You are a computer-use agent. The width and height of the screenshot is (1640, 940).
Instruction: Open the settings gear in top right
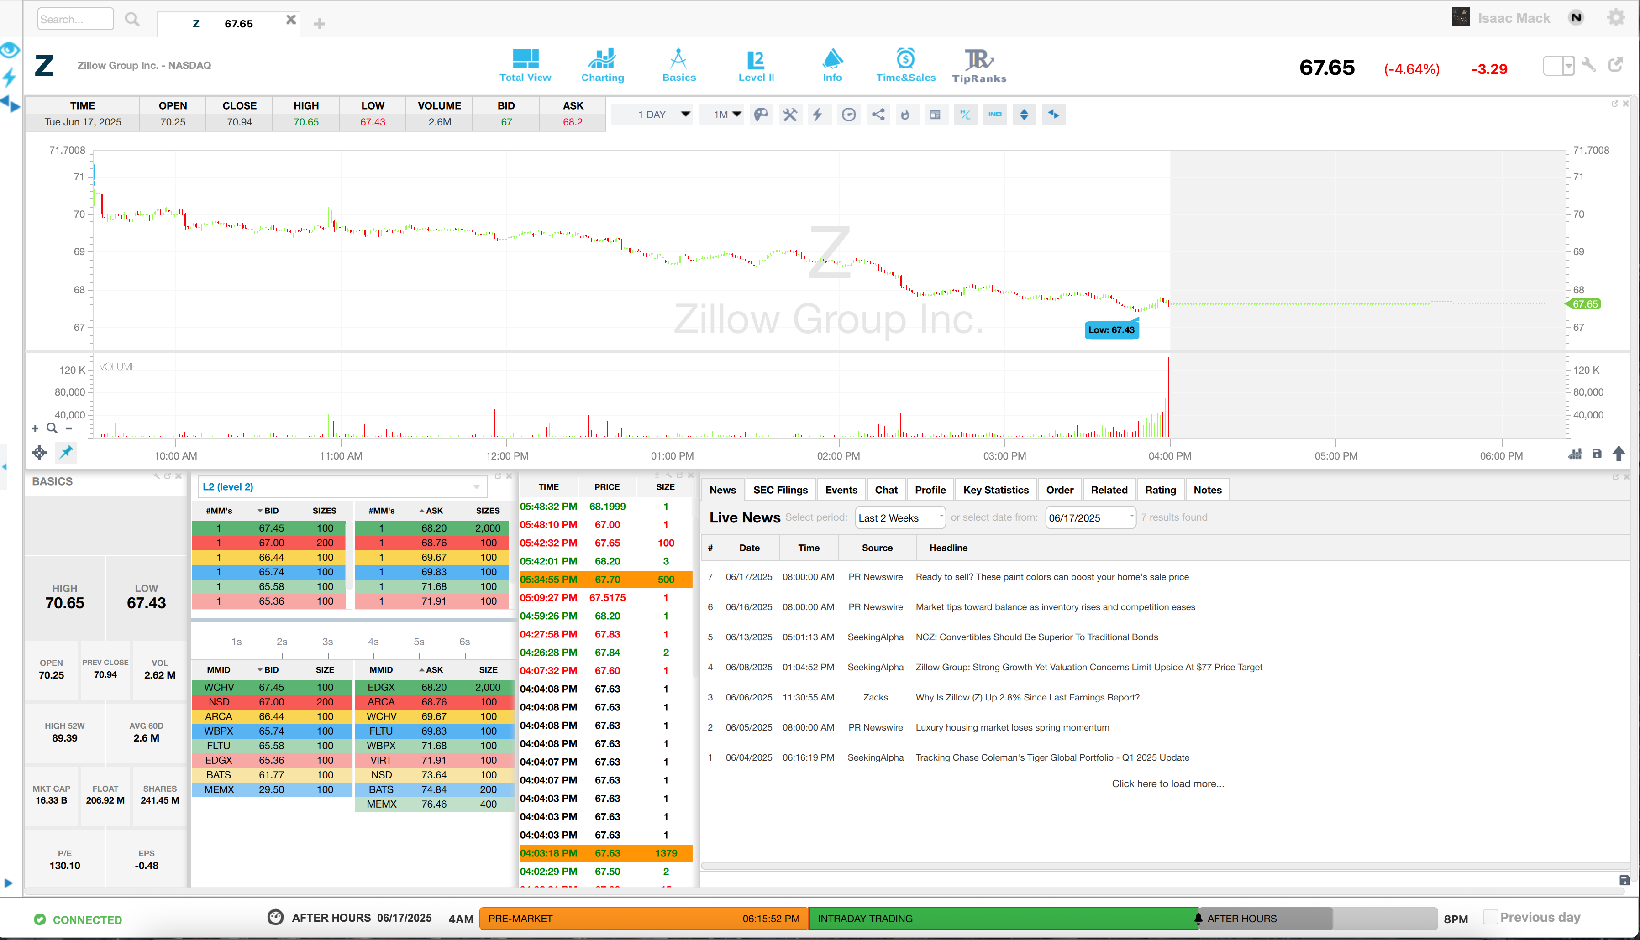click(x=1615, y=17)
